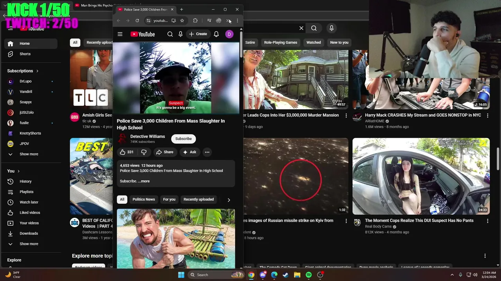Viewport: 501px width, 281px height.
Task: Clear search with X in background window
Action: (301, 28)
